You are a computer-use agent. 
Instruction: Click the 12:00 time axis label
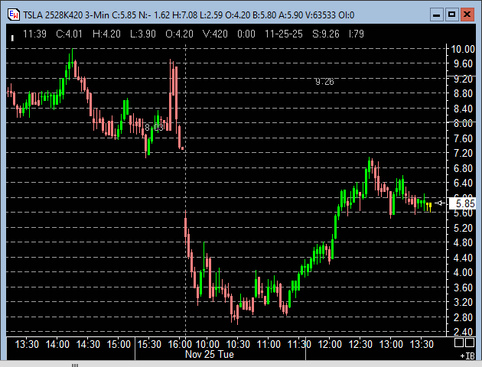click(330, 344)
